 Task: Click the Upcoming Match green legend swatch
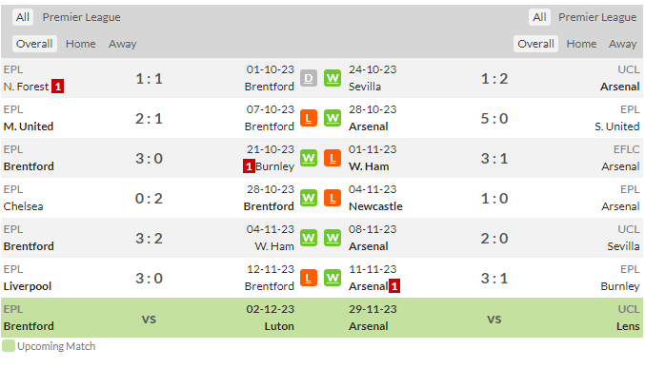(9, 345)
